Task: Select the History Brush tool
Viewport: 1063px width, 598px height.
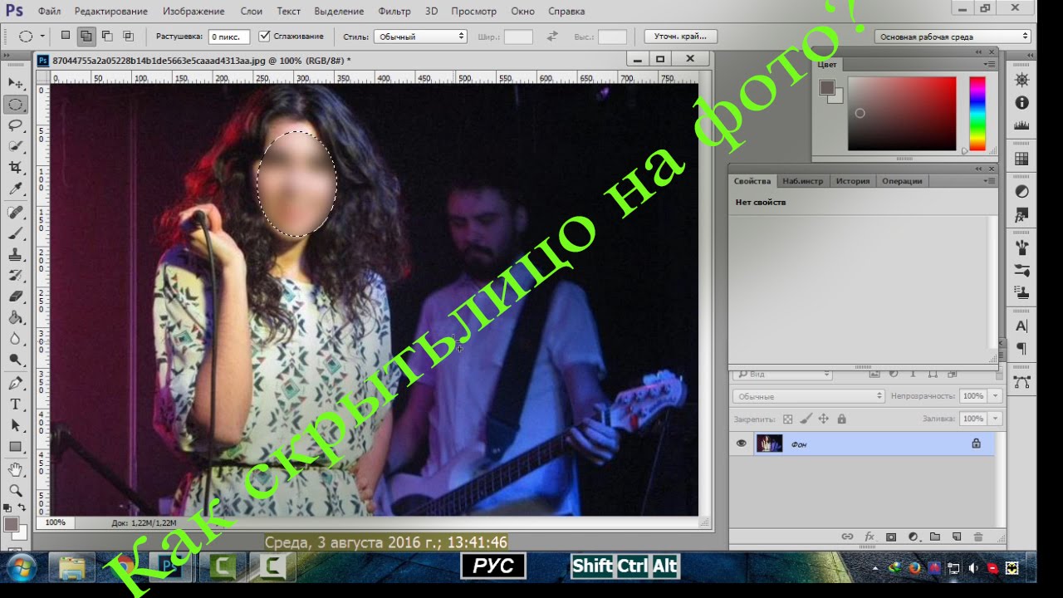Action: [x=15, y=275]
